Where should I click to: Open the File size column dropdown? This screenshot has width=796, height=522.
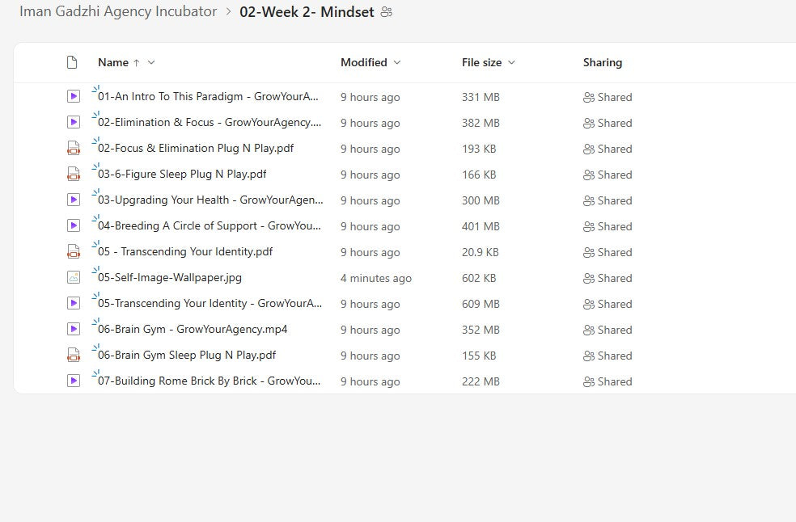tap(511, 62)
